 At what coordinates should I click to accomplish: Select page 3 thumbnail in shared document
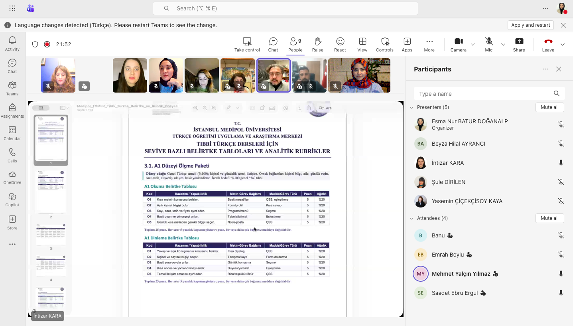coord(51,235)
